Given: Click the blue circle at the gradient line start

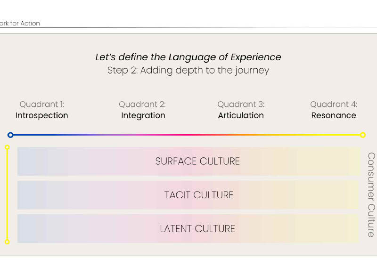Looking at the screenshot, I should click(10, 135).
